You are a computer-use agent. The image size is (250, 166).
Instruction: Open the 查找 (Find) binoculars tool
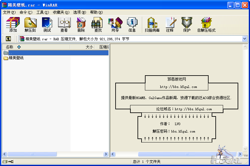pos(98,24)
